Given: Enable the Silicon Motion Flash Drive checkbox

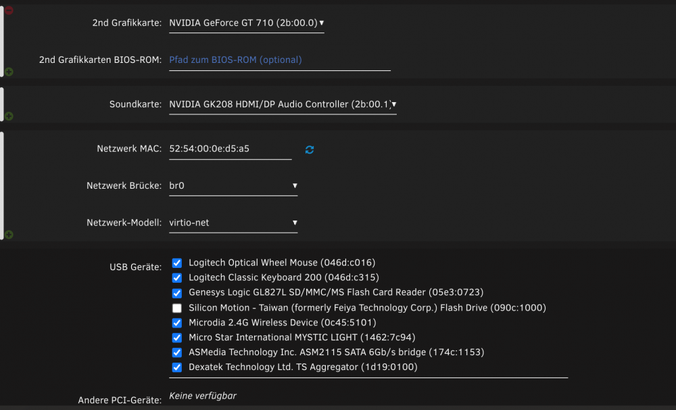Looking at the screenshot, I should (x=176, y=308).
